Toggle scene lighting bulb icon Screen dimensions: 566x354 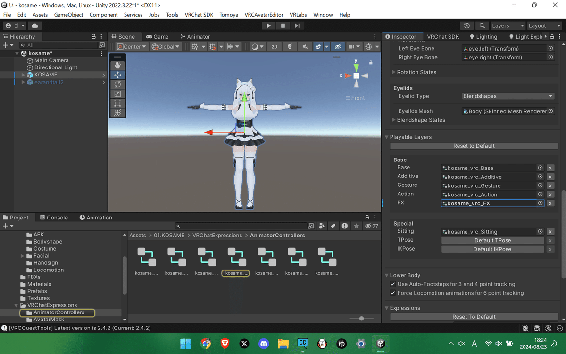pos(290,47)
